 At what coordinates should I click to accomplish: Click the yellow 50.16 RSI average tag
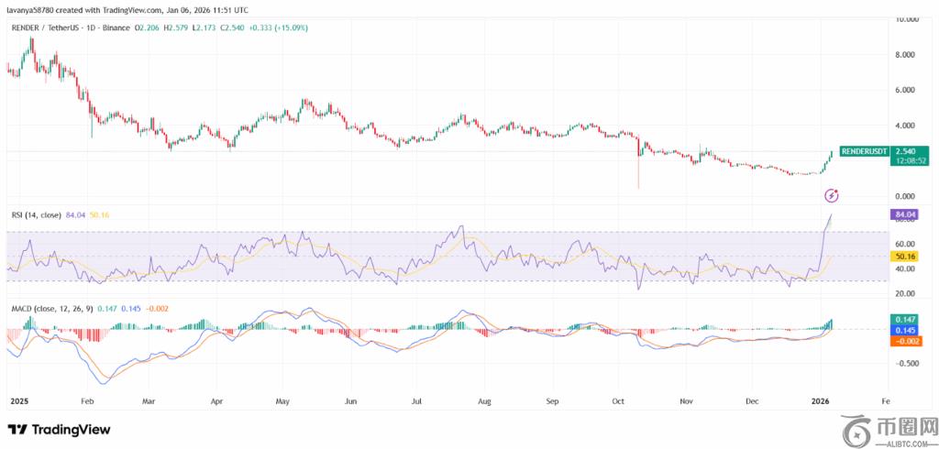[x=904, y=257]
